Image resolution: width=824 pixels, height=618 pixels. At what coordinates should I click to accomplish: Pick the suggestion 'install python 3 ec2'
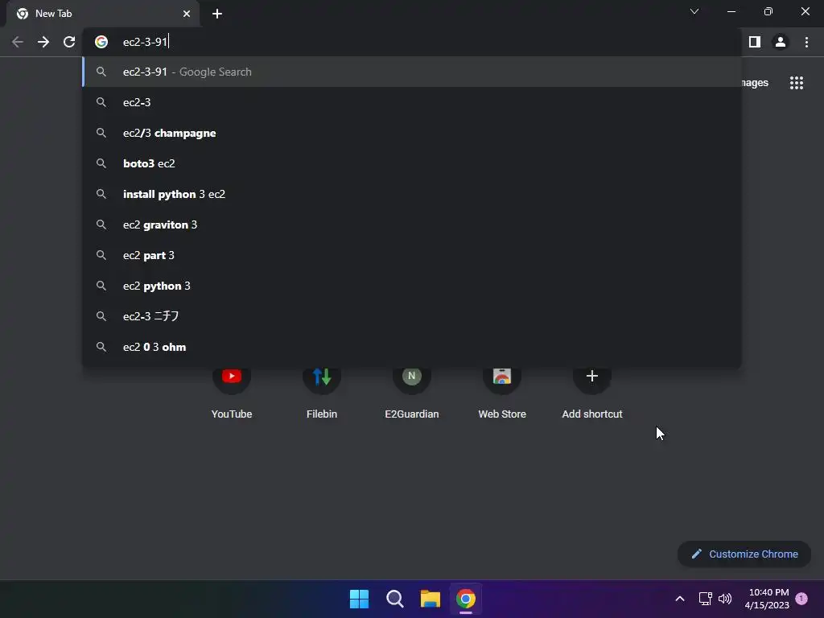point(412,194)
